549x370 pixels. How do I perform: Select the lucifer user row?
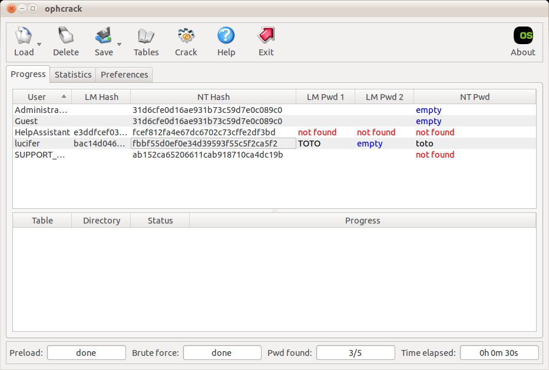point(27,144)
